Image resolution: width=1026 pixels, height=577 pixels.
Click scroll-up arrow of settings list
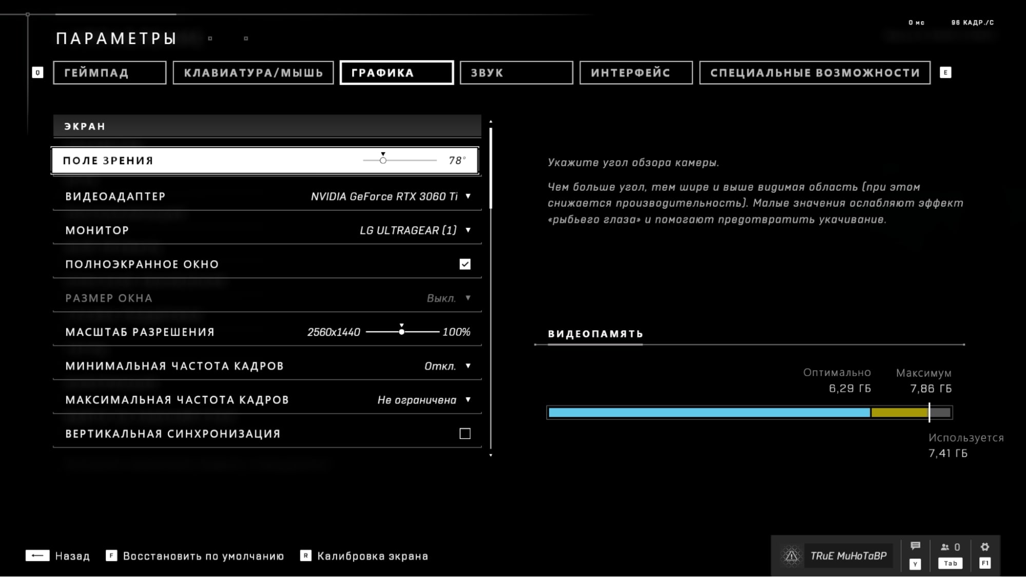491,122
